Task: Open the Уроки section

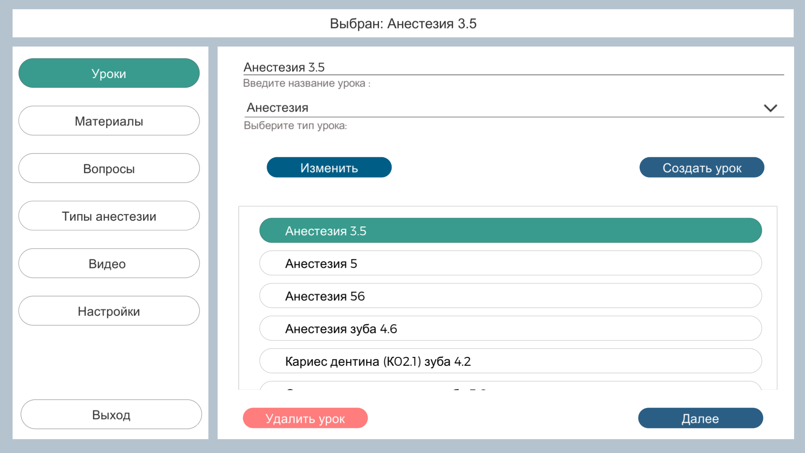Action: click(109, 73)
